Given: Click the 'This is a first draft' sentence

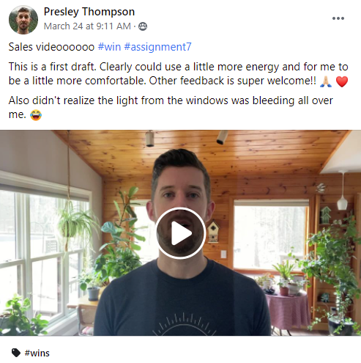Looking at the screenshot, I should click(x=52, y=67).
